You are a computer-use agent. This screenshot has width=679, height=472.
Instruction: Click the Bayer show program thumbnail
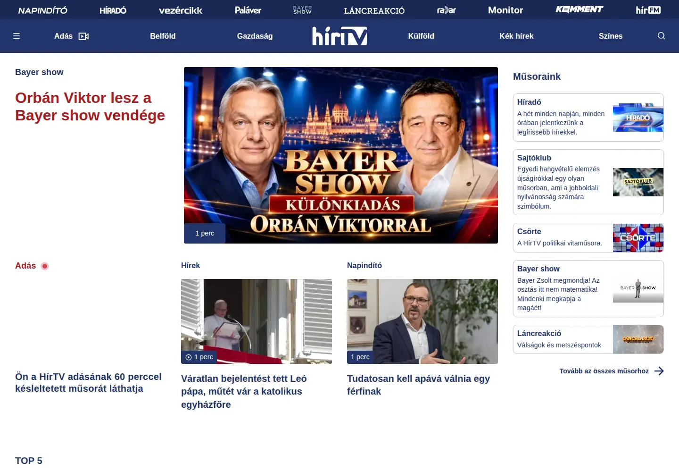[638, 288]
